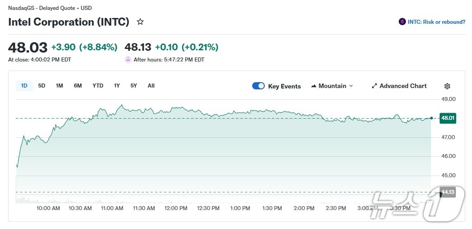Click the purple icon beside Risk or rebound

tap(402, 22)
